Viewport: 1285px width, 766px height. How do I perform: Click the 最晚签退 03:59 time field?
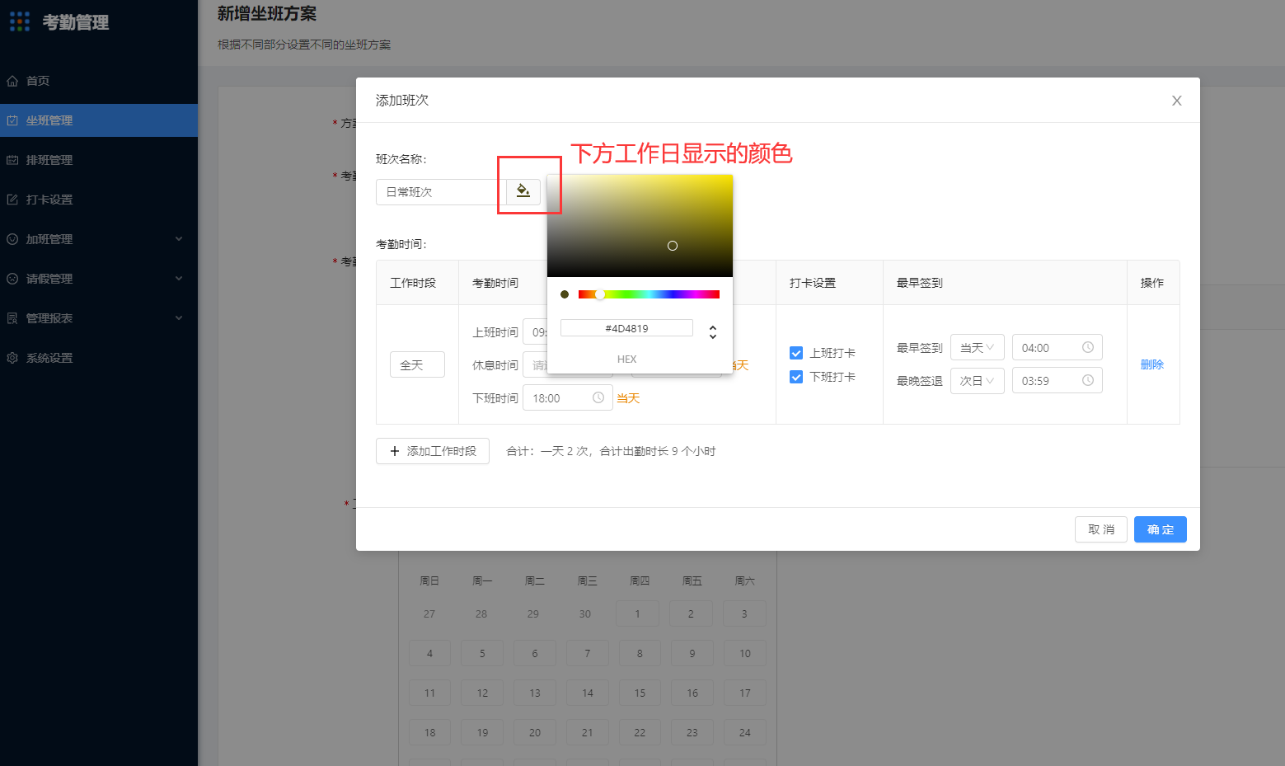1058,380
